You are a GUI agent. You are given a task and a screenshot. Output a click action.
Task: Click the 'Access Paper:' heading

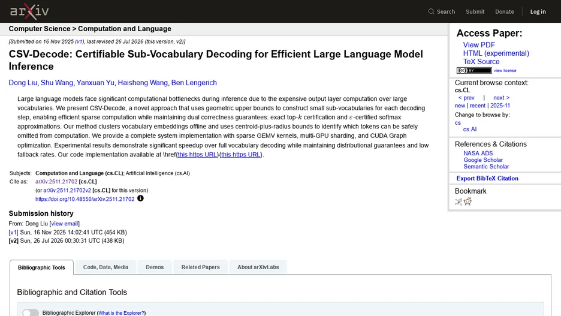(489, 34)
